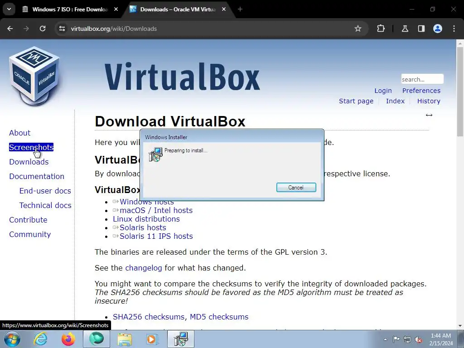Open the Index link
This screenshot has height=348, width=464.
[x=395, y=101]
